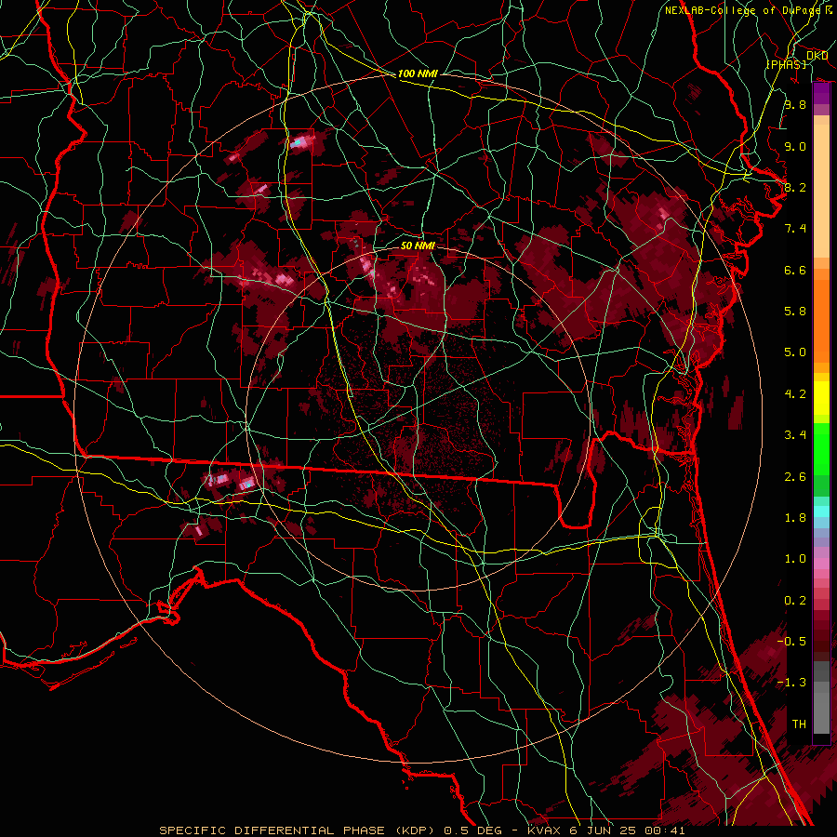Click the 7.4 scale value
The height and width of the screenshot is (837, 837).
(x=795, y=229)
